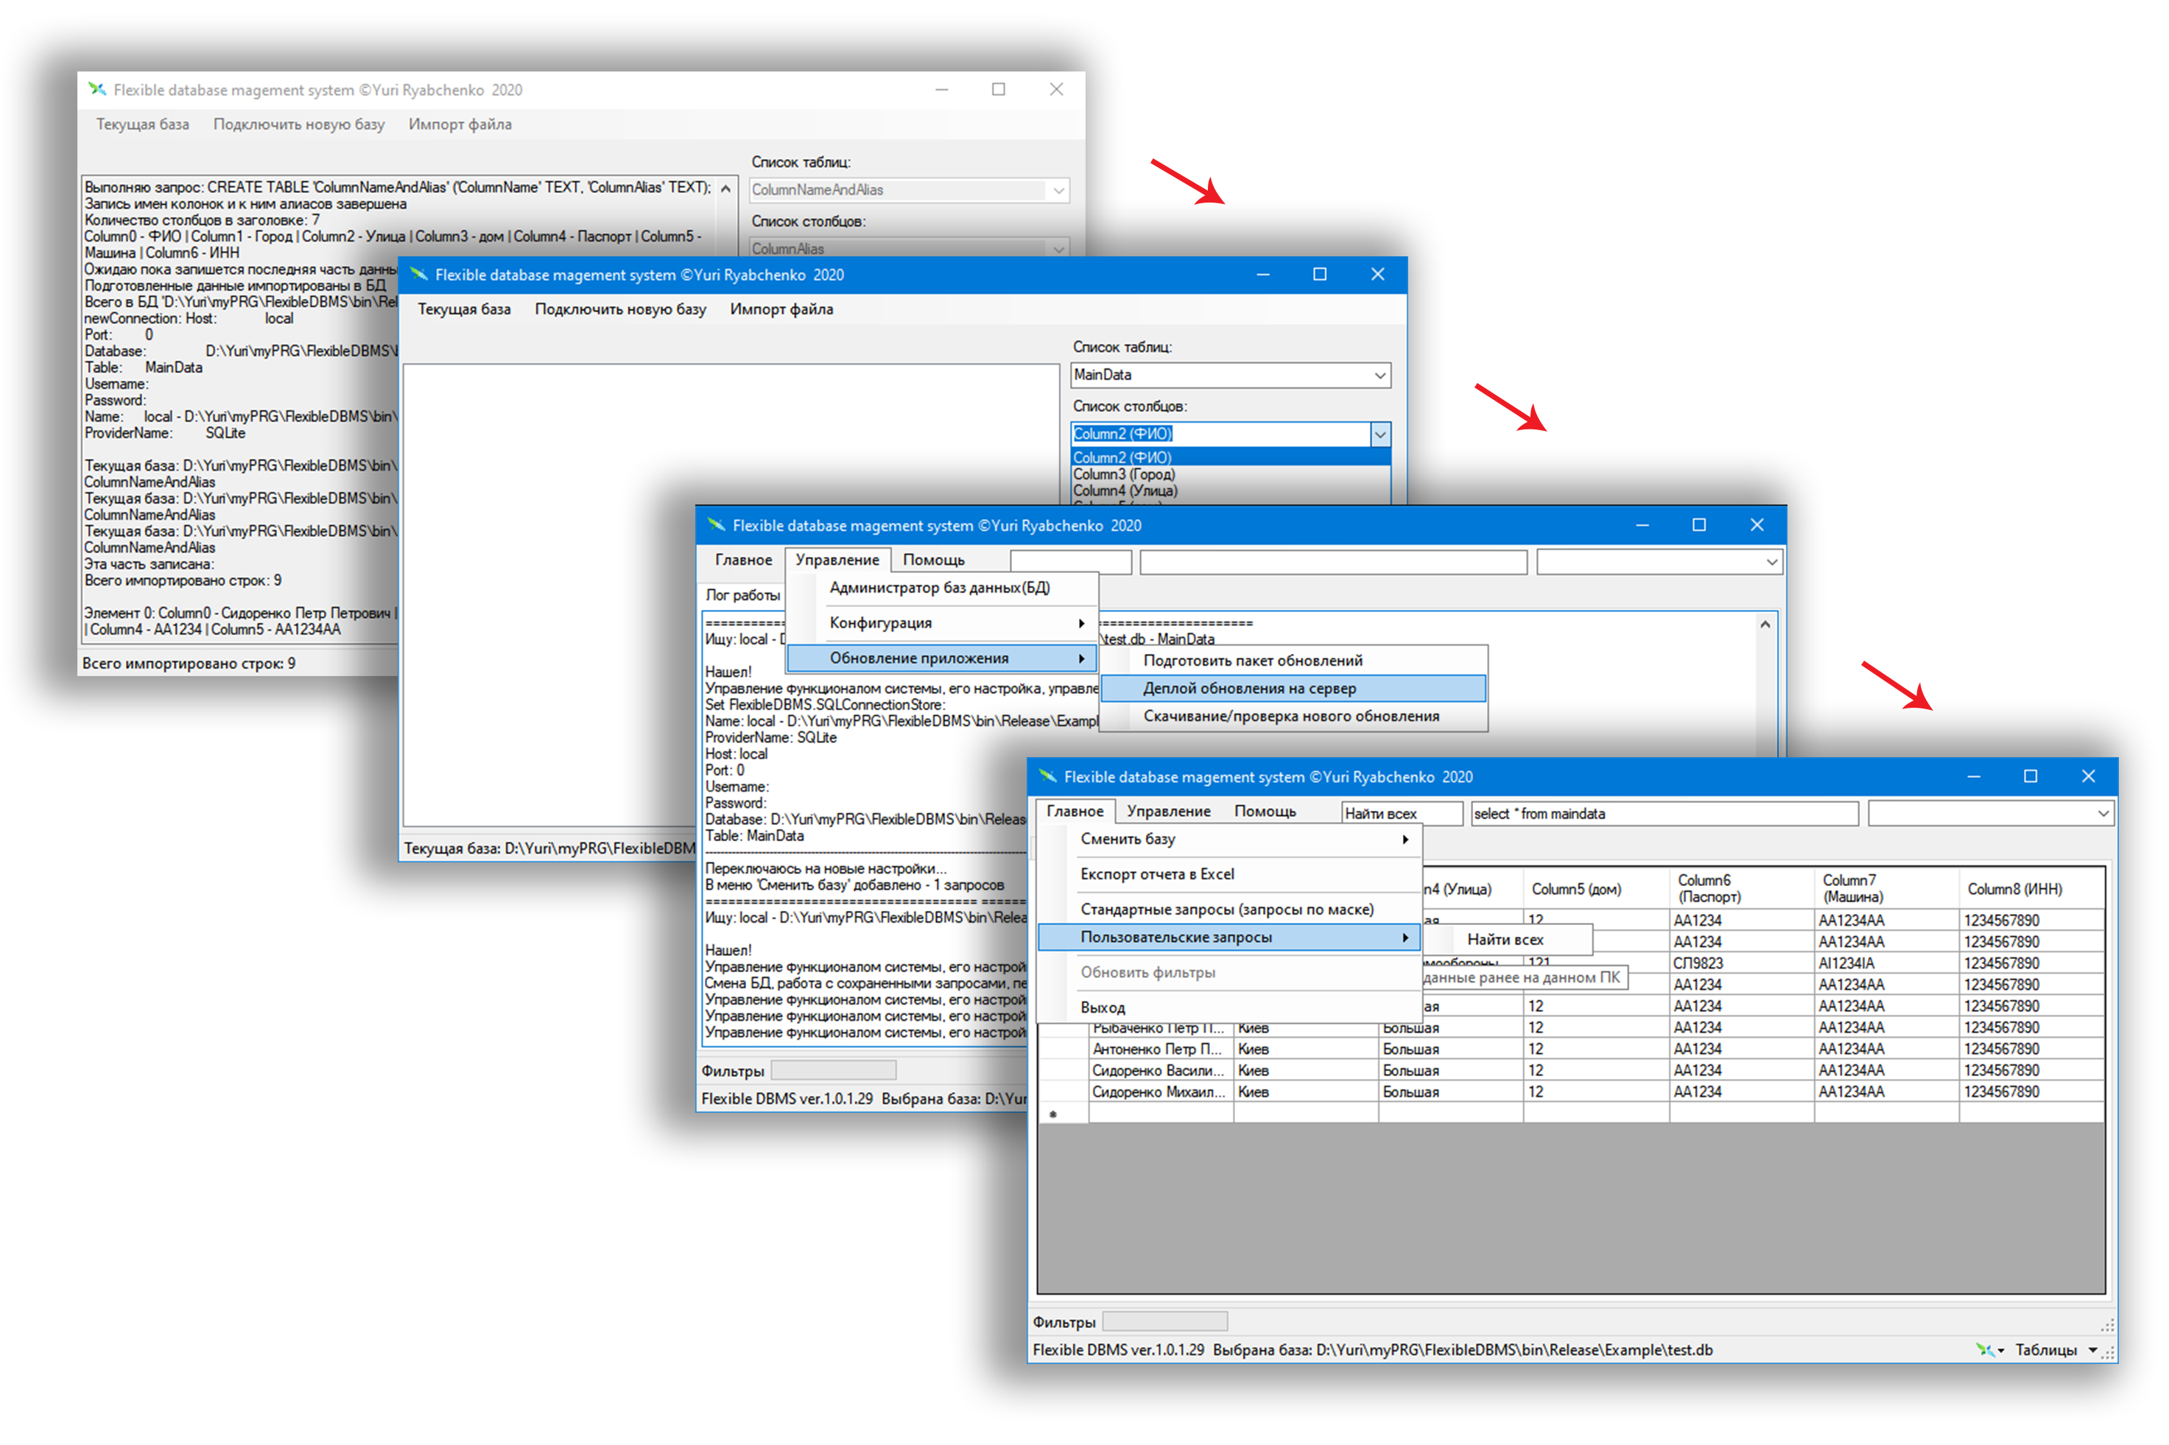Choose Выход from the Главное menu
The width and height of the screenshot is (2169, 1445).
[1230, 1008]
